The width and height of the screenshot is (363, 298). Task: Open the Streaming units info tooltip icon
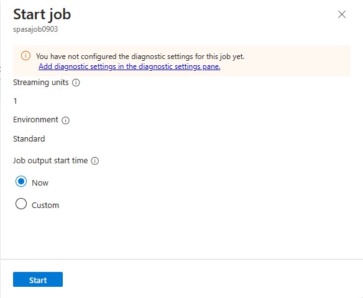(x=76, y=83)
